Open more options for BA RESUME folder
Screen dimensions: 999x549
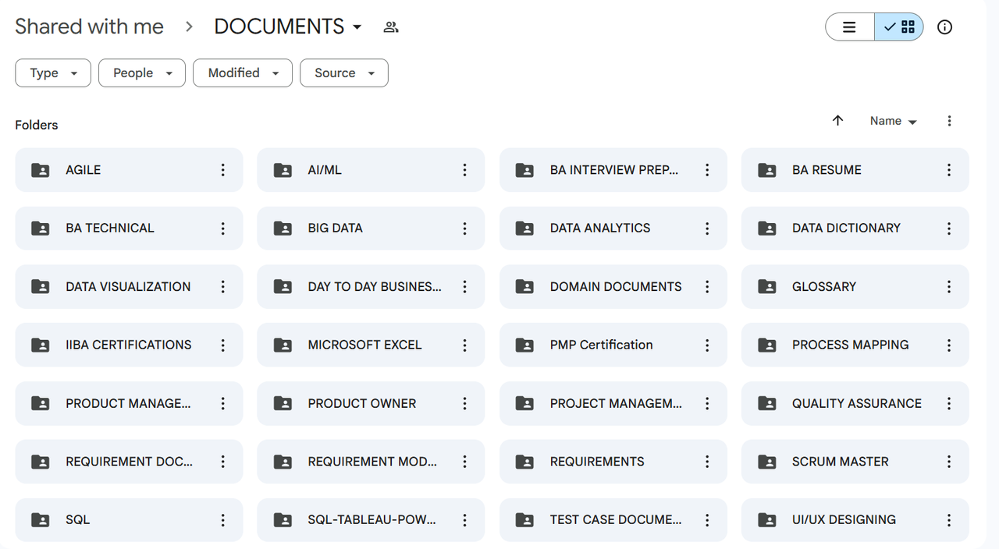coord(949,170)
